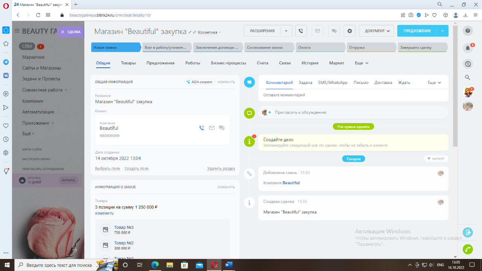The width and height of the screenshot is (482, 271).
Task: Open the История tab
Action: [310, 63]
